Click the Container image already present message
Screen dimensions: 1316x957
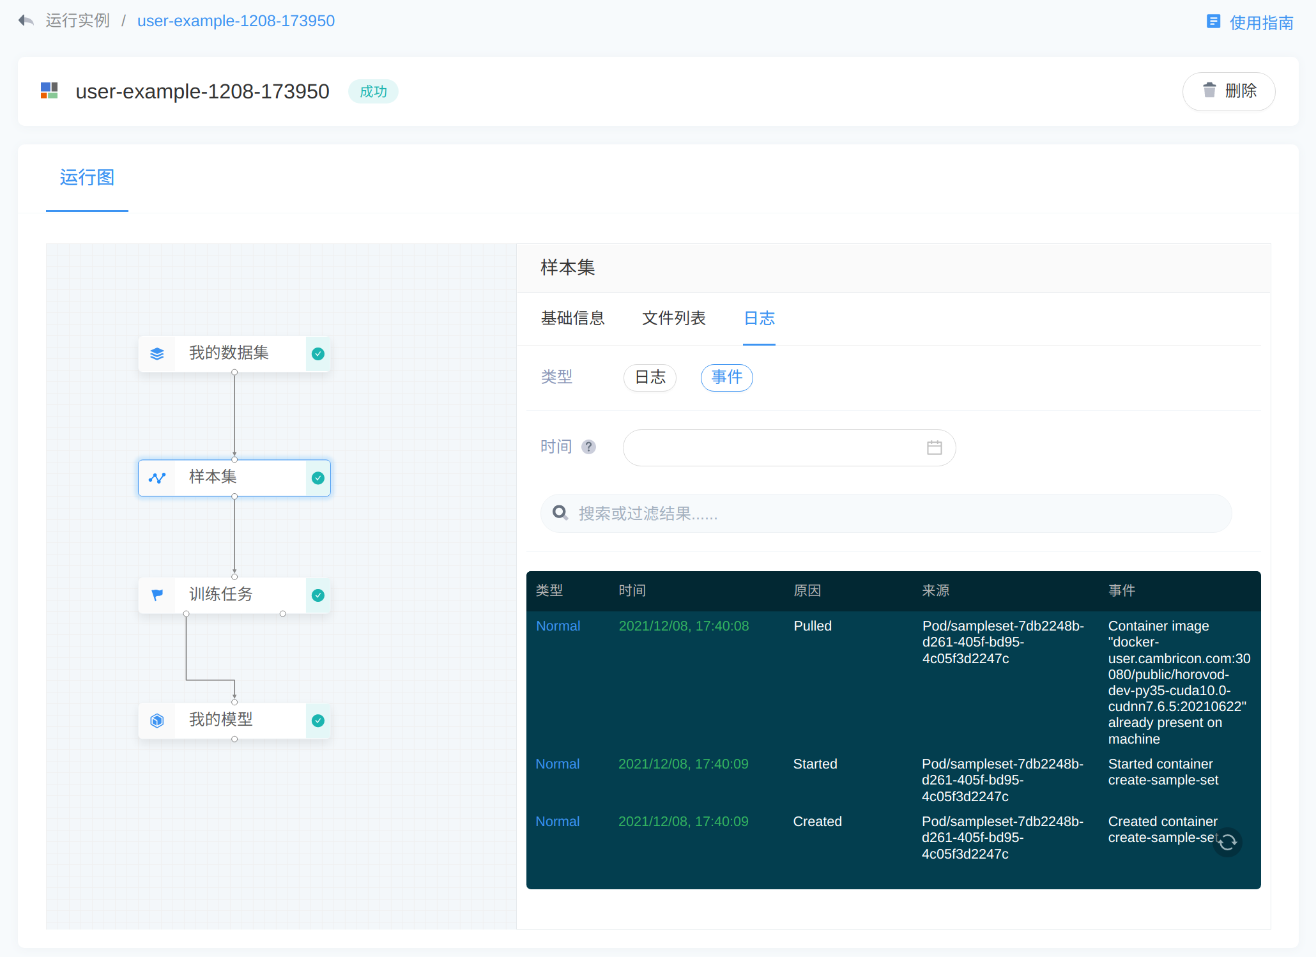1179,682
